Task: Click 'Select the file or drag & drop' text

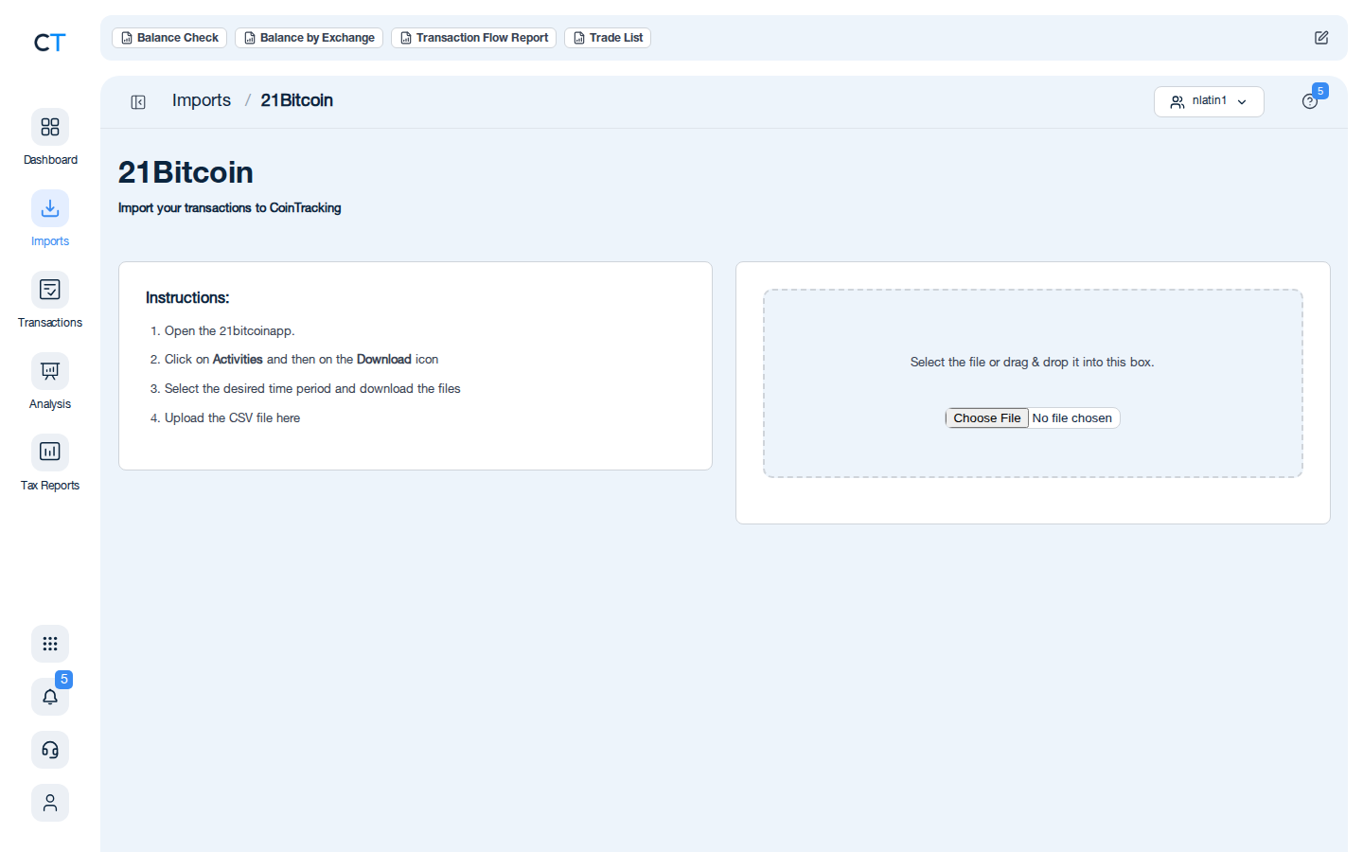Action: [1032, 363]
